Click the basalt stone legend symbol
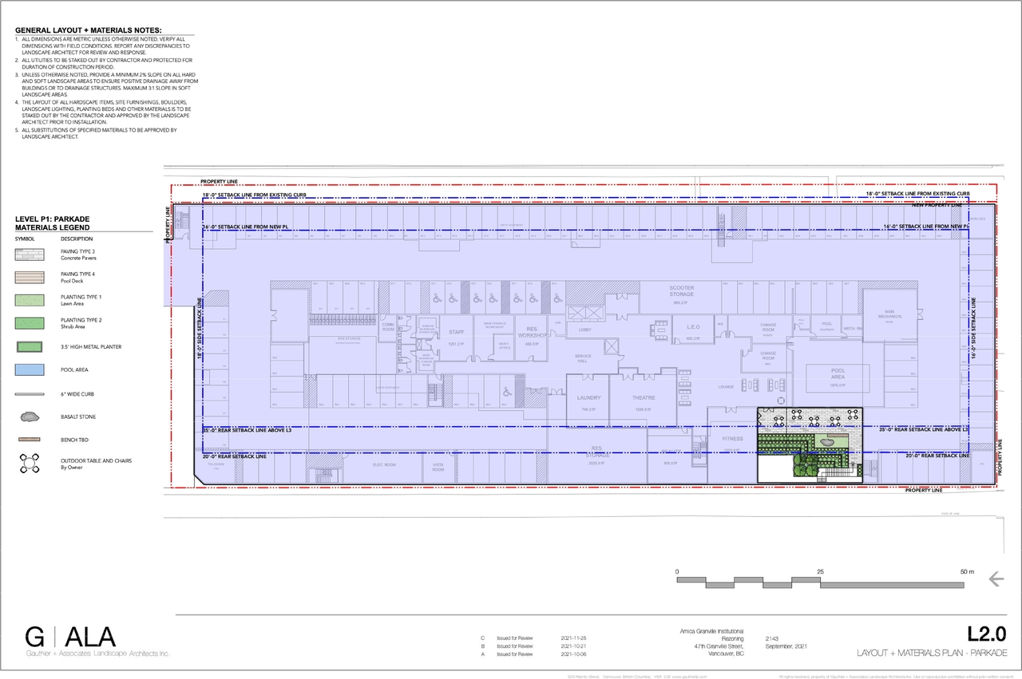This screenshot has height=679, width=1022. click(x=30, y=416)
